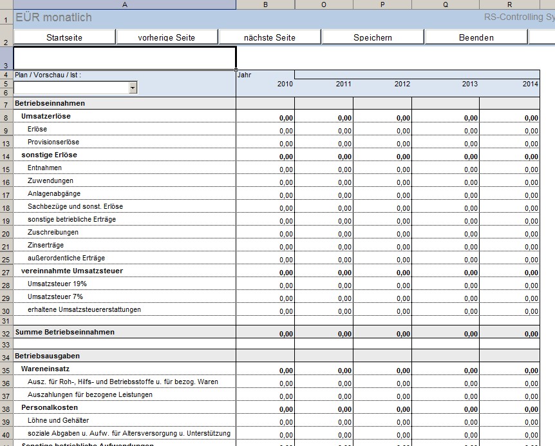This screenshot has height=446, width=555.
Task: Click the Startseite button
Action: coord(64,37)
